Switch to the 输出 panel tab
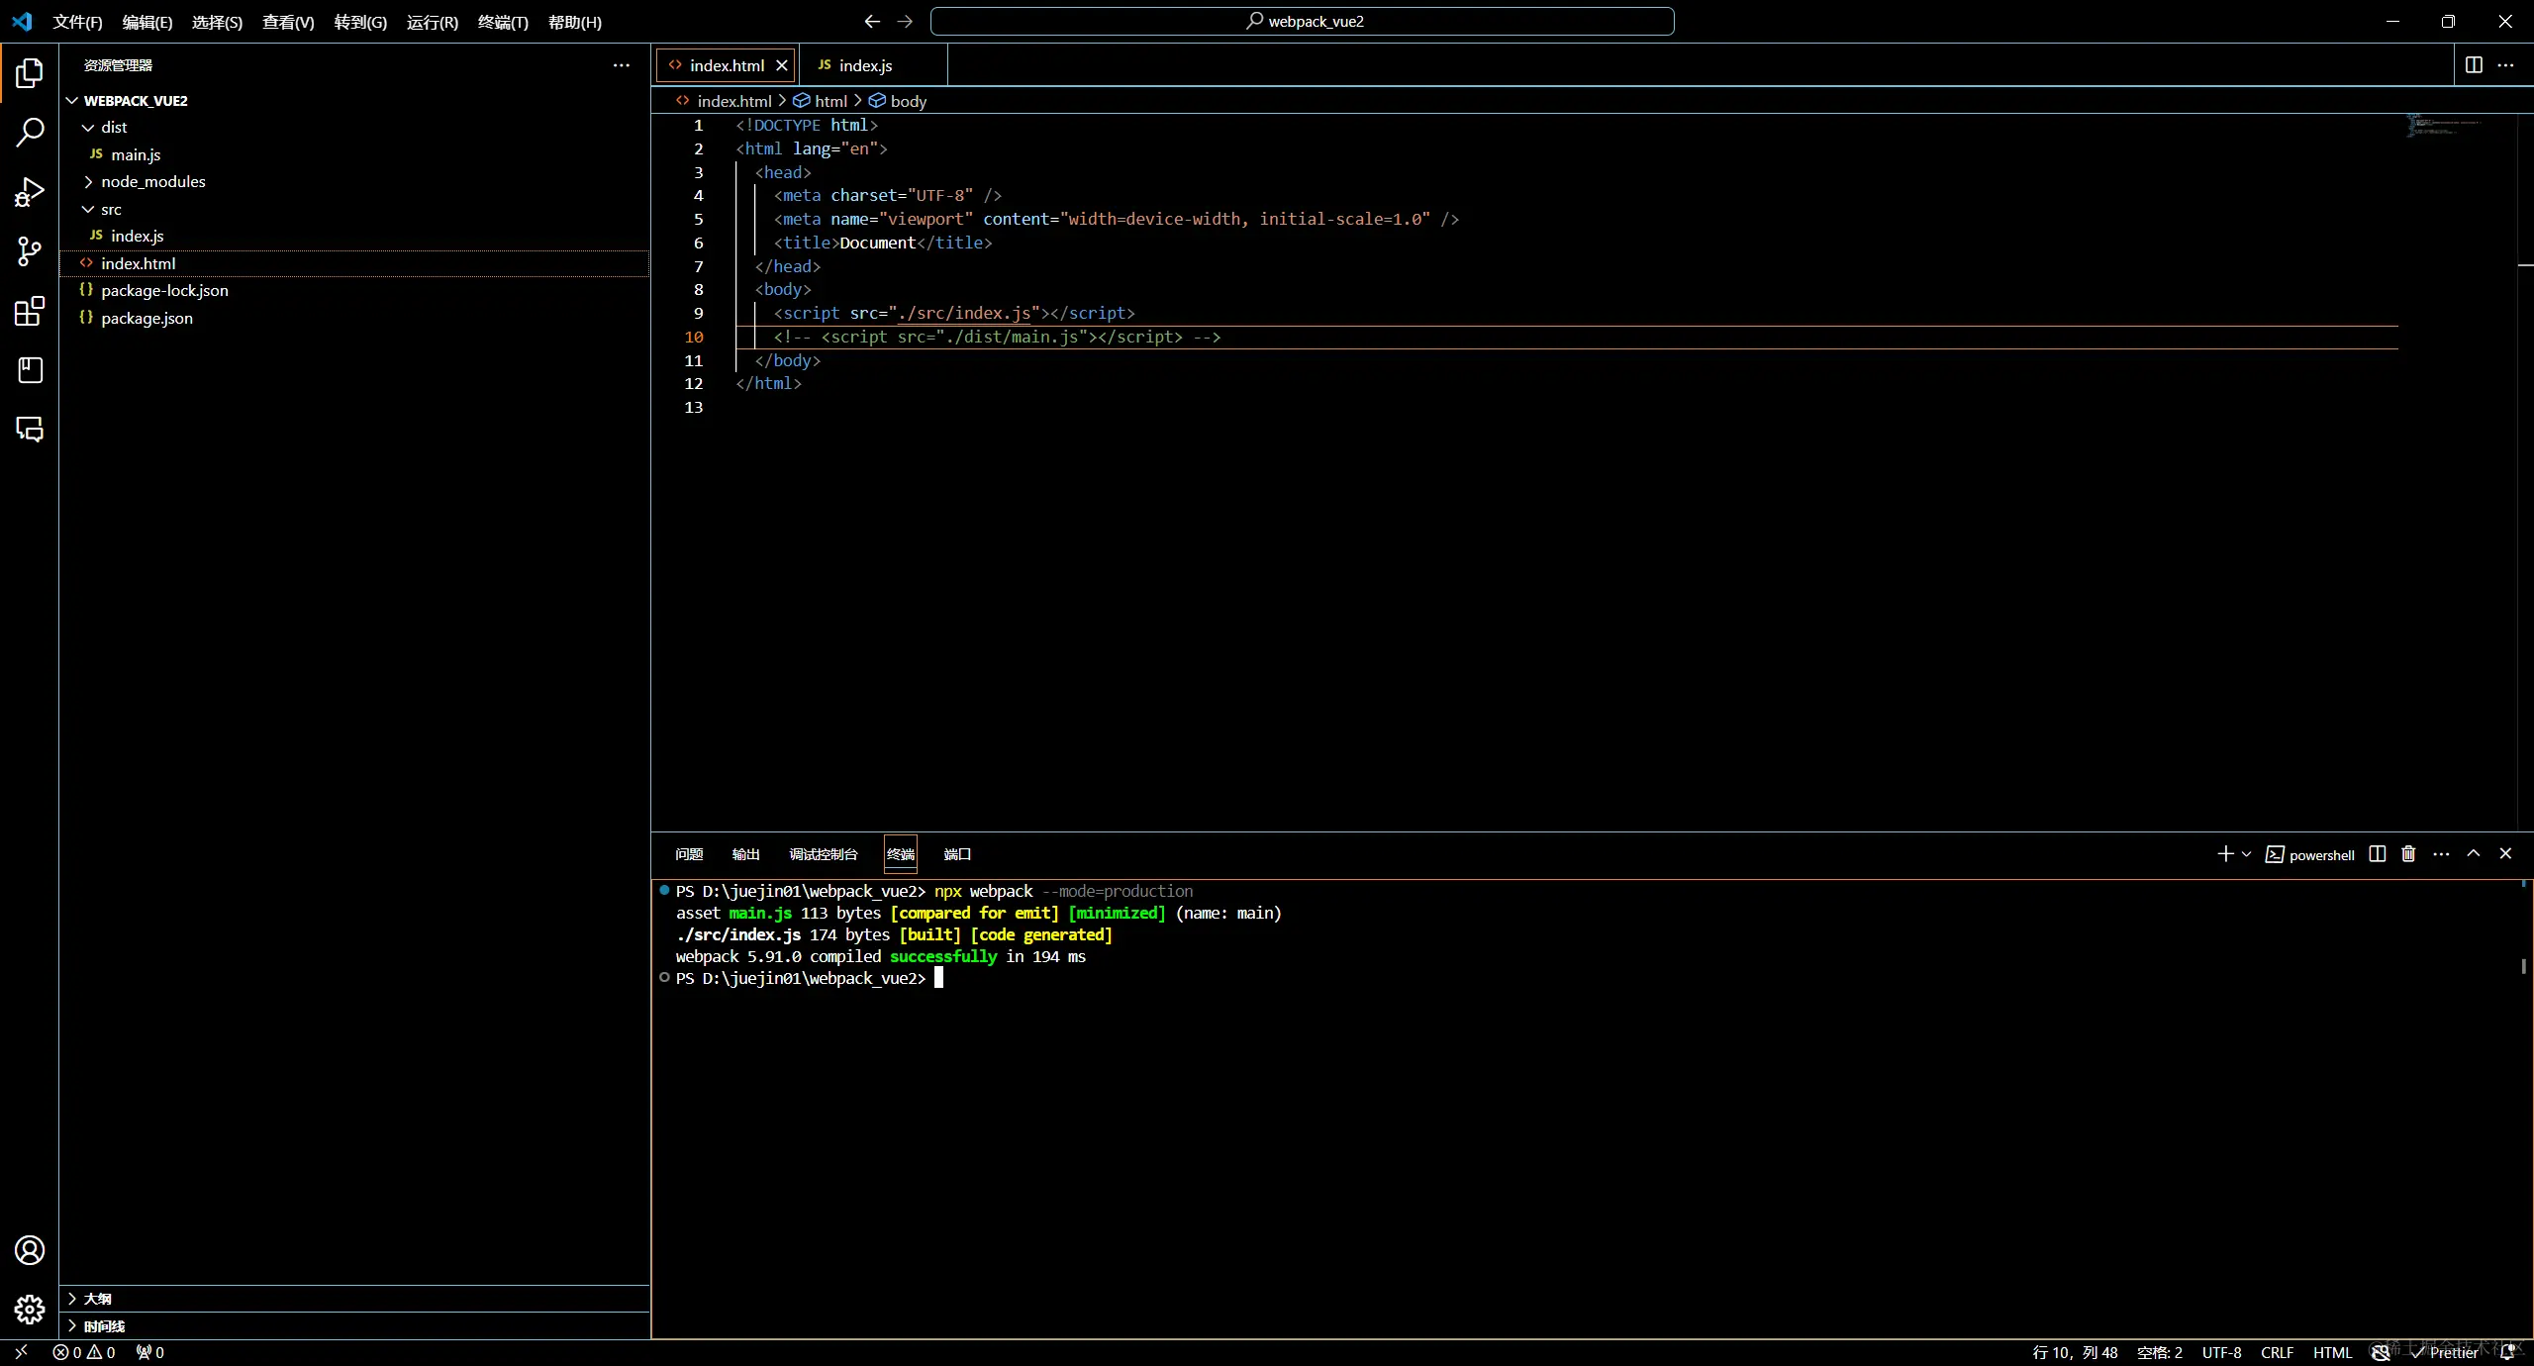Viewport: 2534px width, 1366px height. [x=745, y=854]
